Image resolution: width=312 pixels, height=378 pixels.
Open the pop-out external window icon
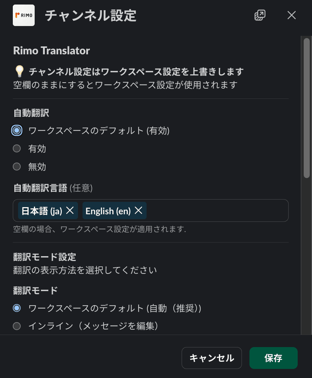[260, 15]
